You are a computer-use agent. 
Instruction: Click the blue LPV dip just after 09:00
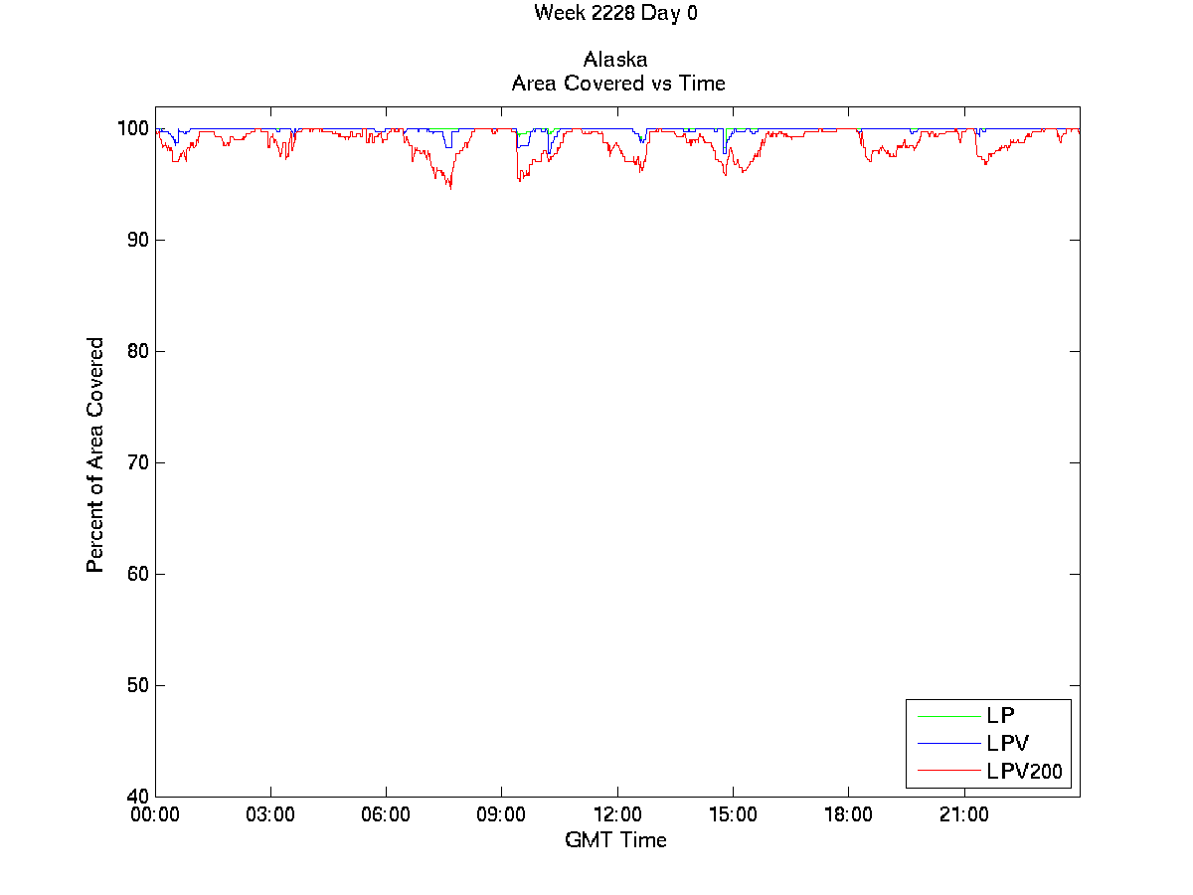(522, 147)
